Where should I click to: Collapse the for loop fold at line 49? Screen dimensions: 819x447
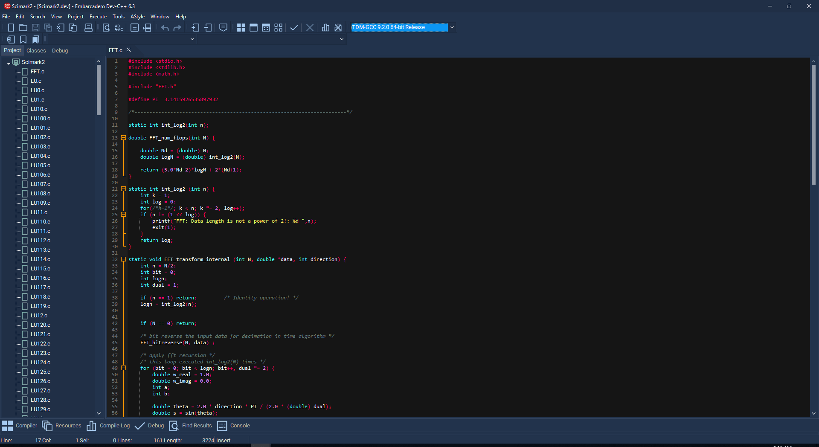[124, 368]
